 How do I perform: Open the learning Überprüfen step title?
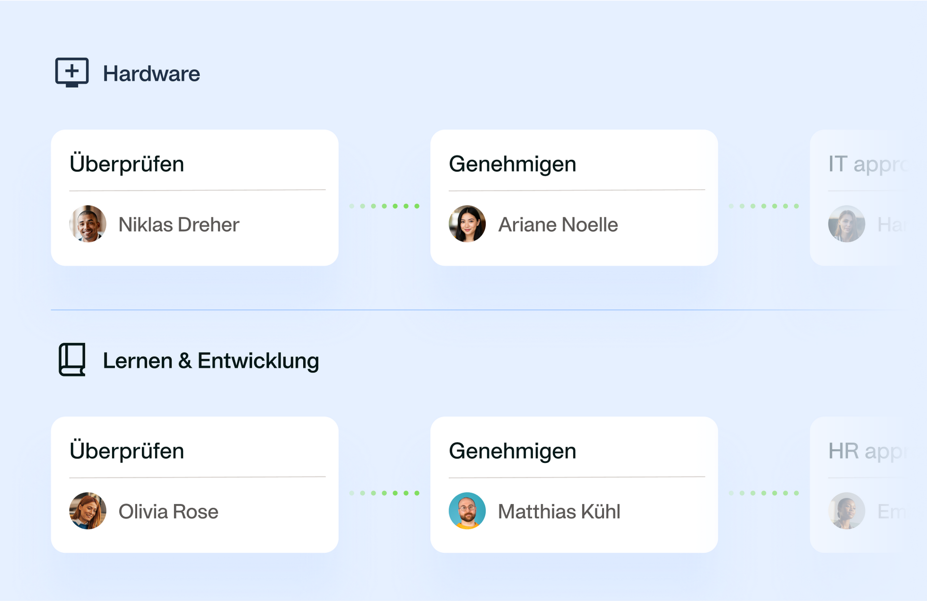click(x=127, y=450)
